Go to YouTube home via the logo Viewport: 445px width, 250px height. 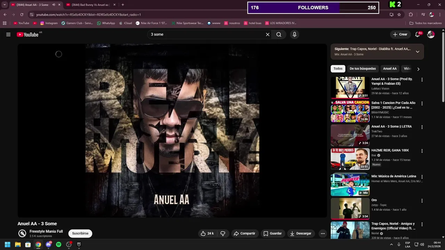27,34
